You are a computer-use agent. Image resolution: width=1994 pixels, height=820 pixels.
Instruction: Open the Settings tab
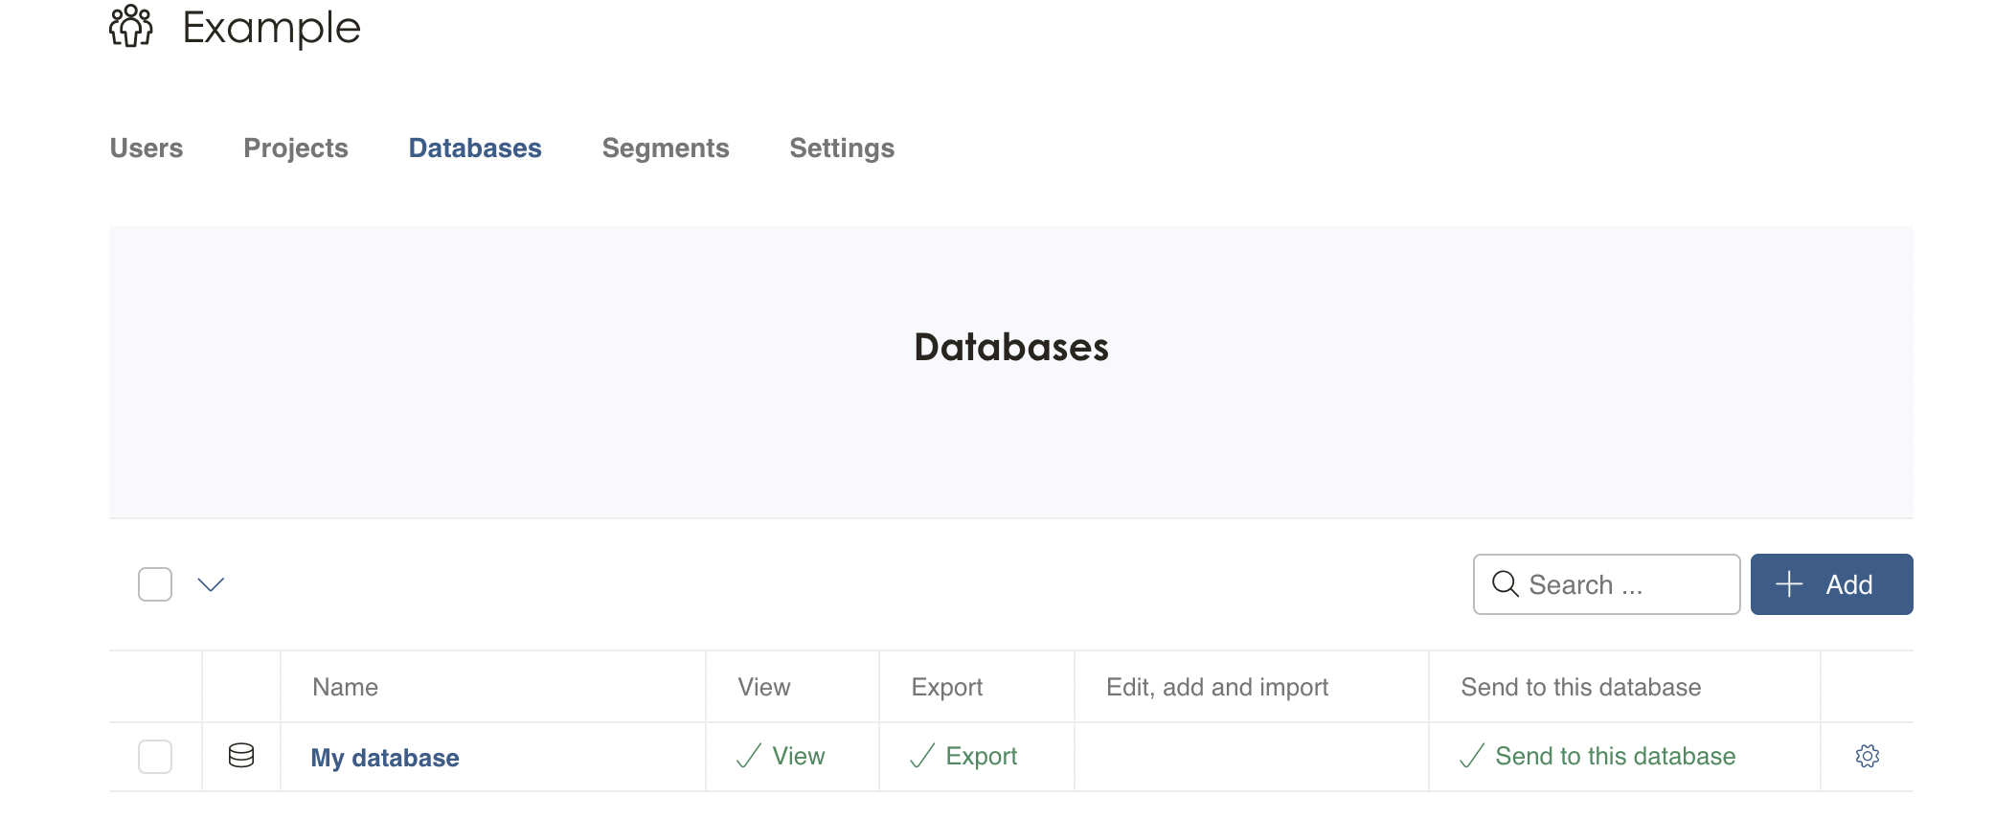842,148
